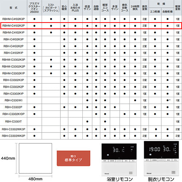Open the 浴室リモコン remote image
This screenshot has height=182, width=182.
pyautogui.click(x=119, y=159)
